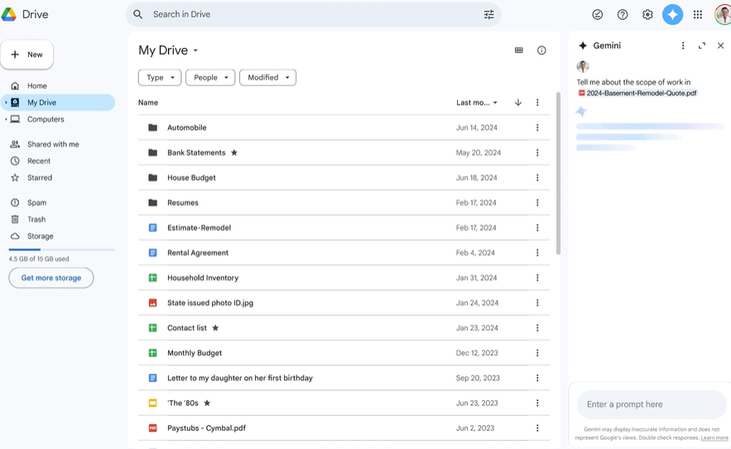
Task: Click the New button
Action: 27,55
